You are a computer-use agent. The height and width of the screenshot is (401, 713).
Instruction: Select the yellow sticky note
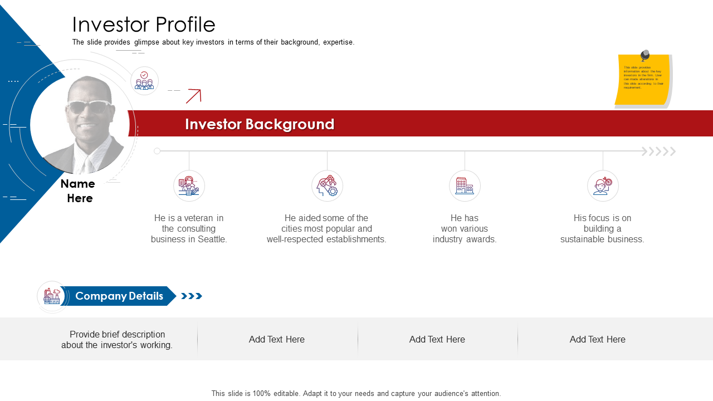point(643,80)
